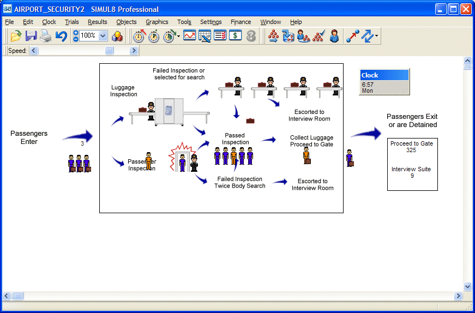Click the speed slider right arrow
This screenshot has width=475, height=313.
pyautogui.click(x=134, y=51)
